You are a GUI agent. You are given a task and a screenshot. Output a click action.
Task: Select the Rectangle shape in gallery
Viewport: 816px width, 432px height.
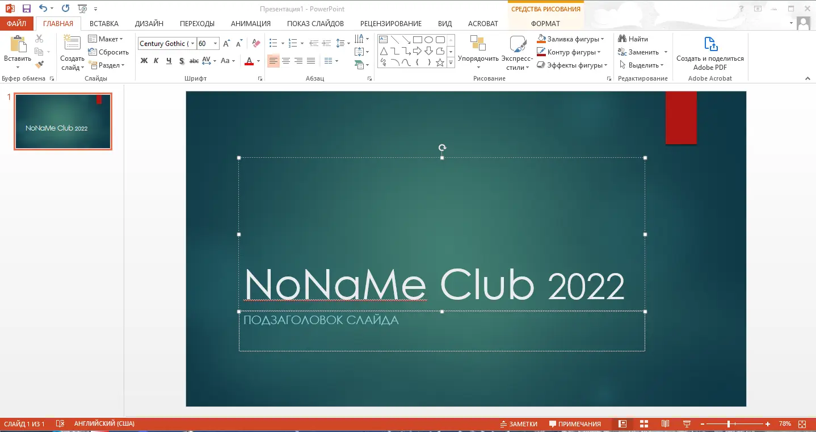coord(418,40)
